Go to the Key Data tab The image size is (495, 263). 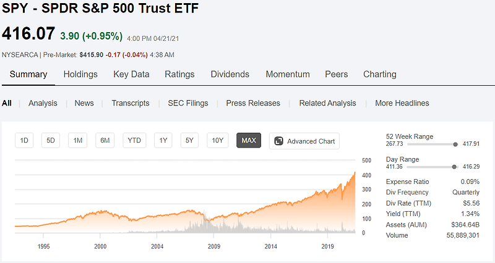coord(131,74)
